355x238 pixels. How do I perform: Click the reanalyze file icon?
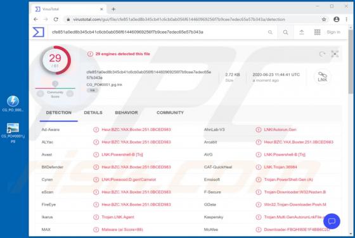[322, 54]
